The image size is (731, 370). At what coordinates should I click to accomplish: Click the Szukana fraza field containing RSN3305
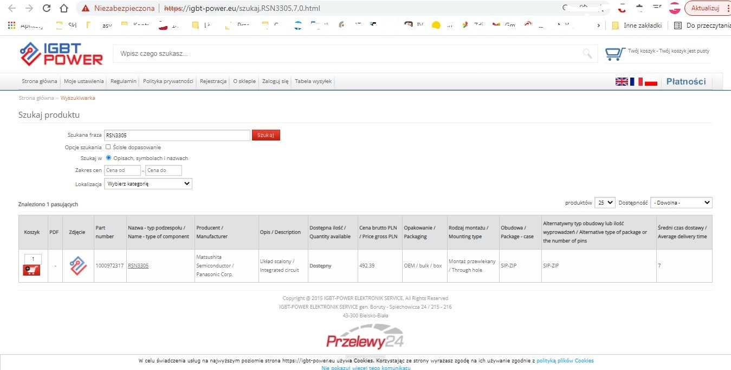177,135
